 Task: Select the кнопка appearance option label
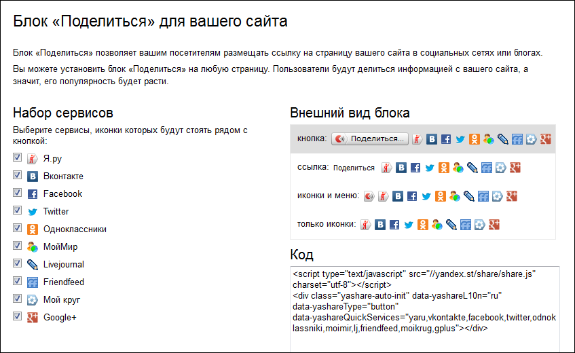312,138
